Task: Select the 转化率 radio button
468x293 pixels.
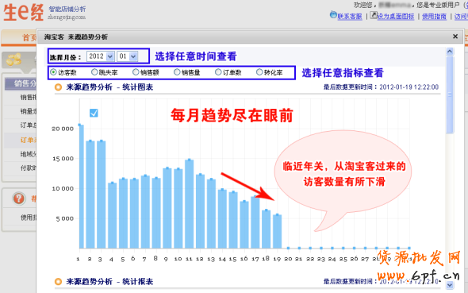Action: (x=259, y=72)
